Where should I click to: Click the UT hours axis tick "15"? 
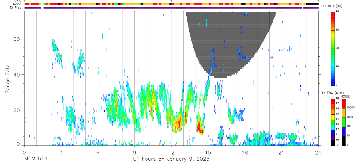coord(208,152)
